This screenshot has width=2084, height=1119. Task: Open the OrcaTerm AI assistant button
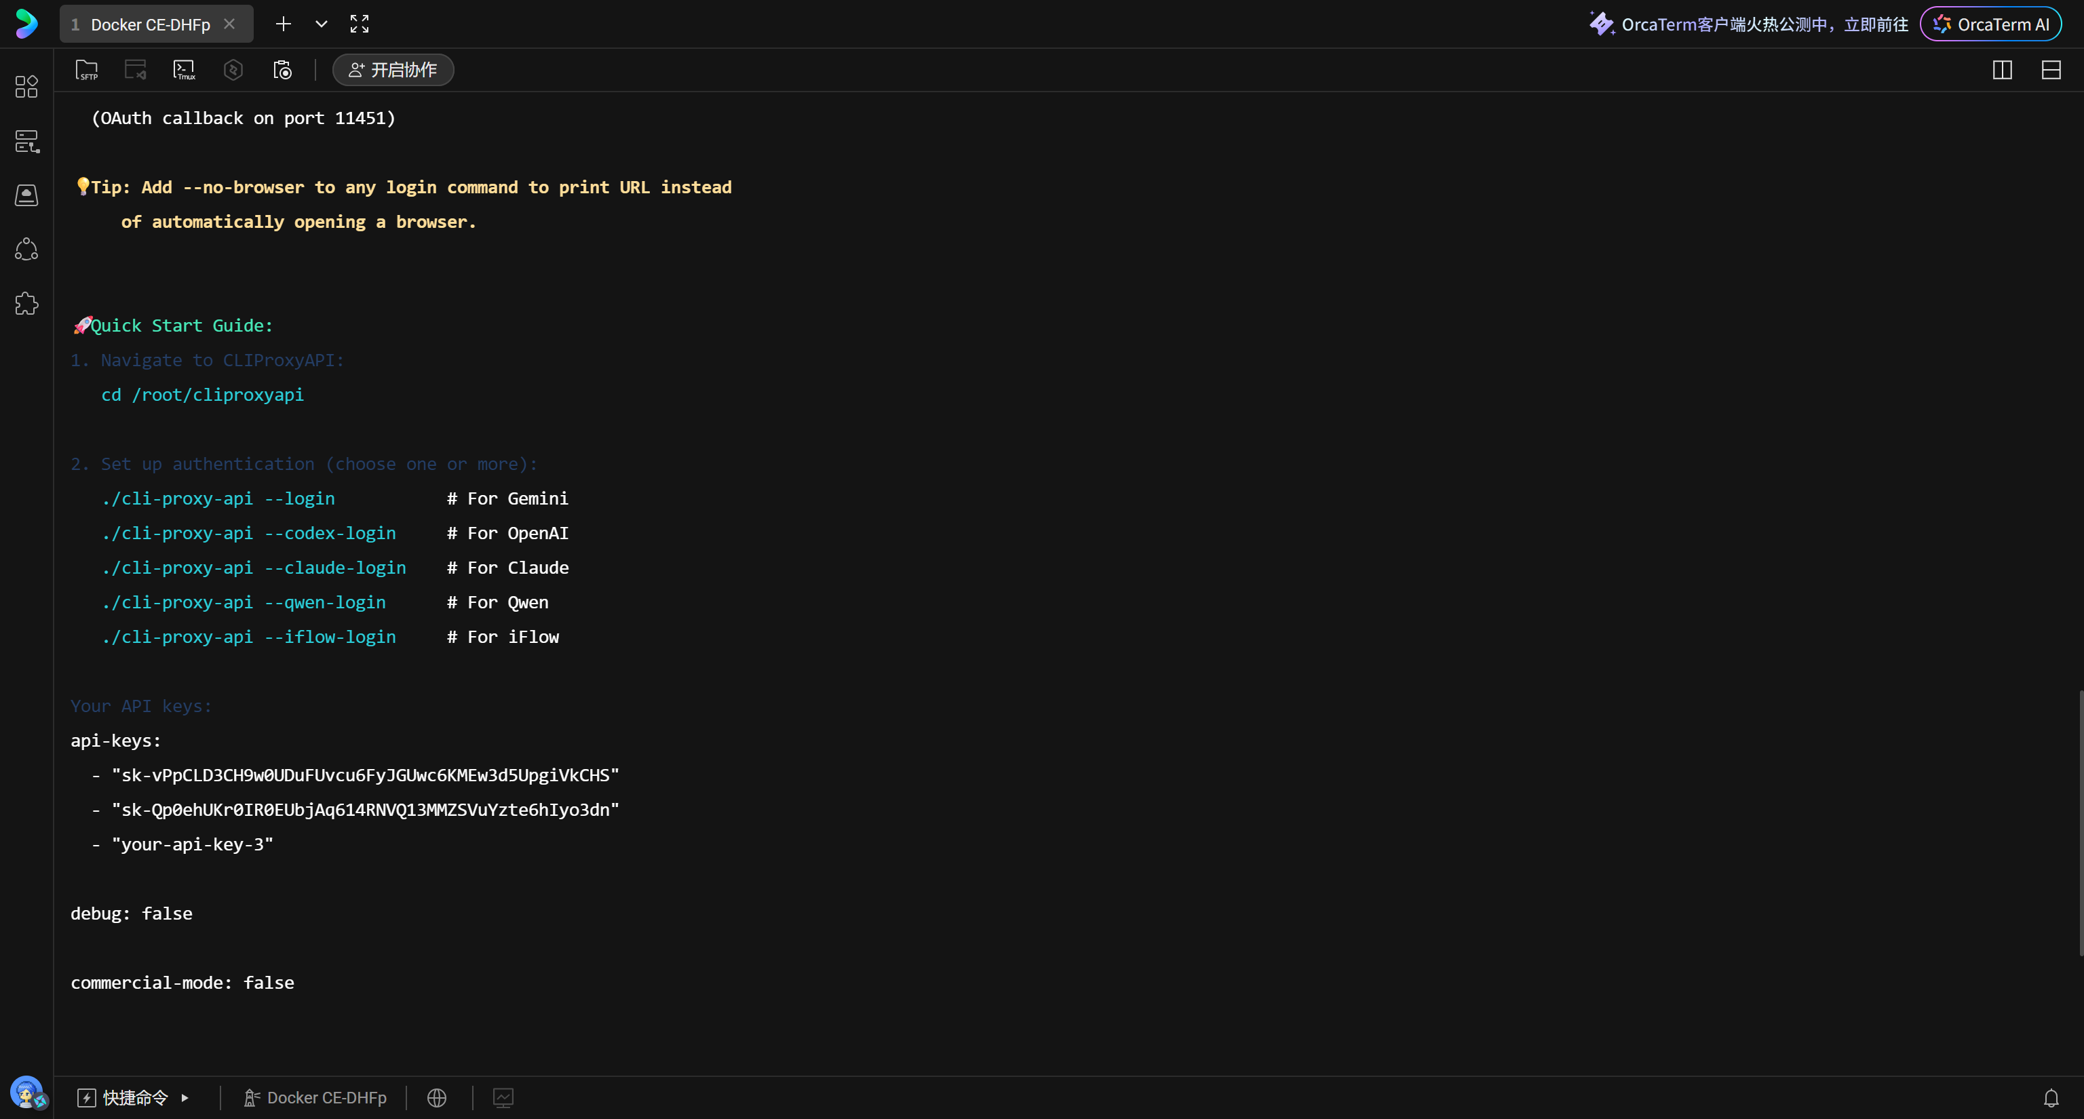click(x=1991, y=24)
